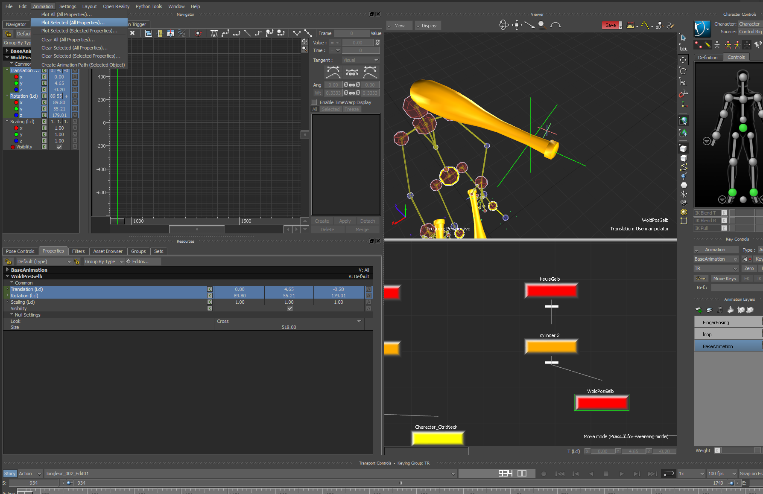
Task: Expand the BaseAnimation tree item in Properties
Action: 7,270
